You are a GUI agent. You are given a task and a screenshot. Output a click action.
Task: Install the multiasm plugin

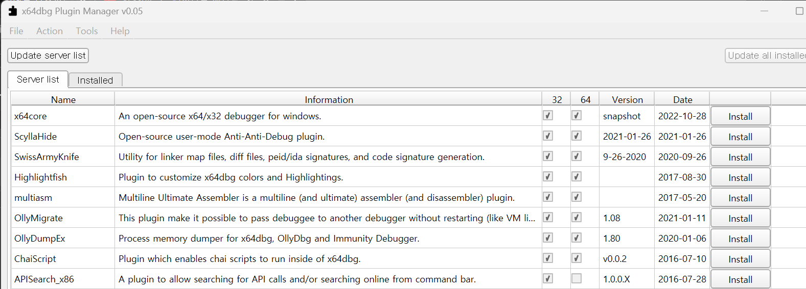click(740, 198)
